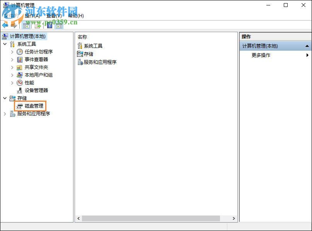The height and width of the screenshot is (231, 312).
Task: Click More Actions (更多操作) in Actions pane
Action: [261, 55]
